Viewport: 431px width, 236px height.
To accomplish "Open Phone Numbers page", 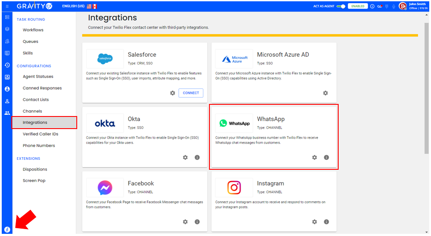I will click(x=39, y=145).
